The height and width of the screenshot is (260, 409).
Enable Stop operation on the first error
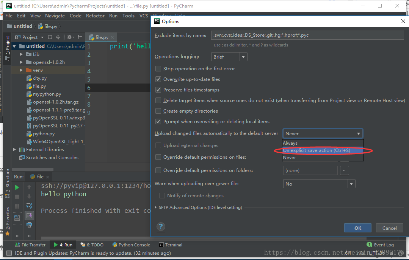pos(158,69)
